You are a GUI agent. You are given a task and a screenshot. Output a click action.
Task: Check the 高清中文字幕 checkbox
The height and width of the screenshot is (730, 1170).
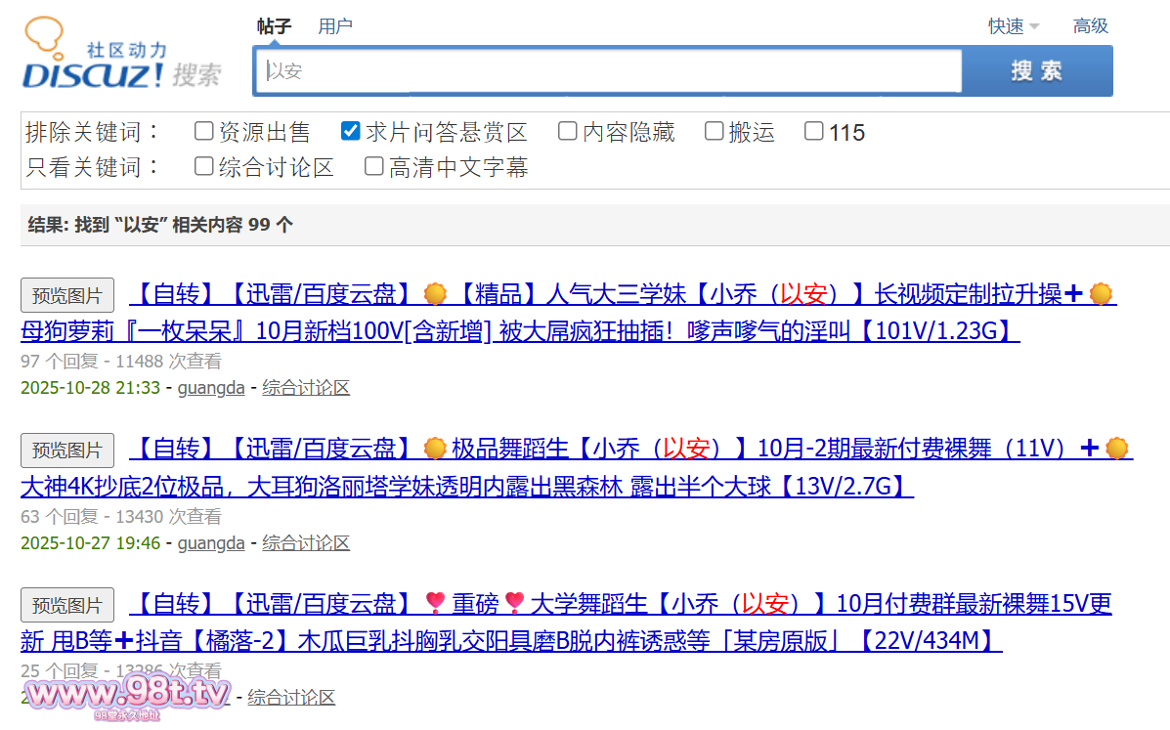pos(373,166)
